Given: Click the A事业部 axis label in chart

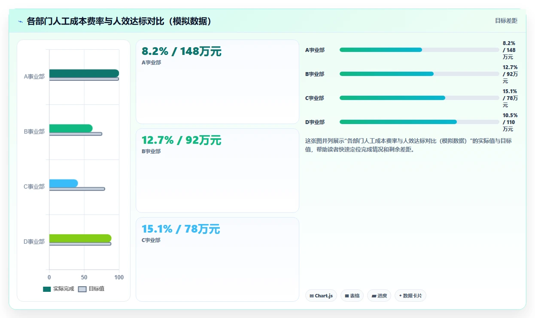Looking at the screenshot, I should [x=34, y=76].
